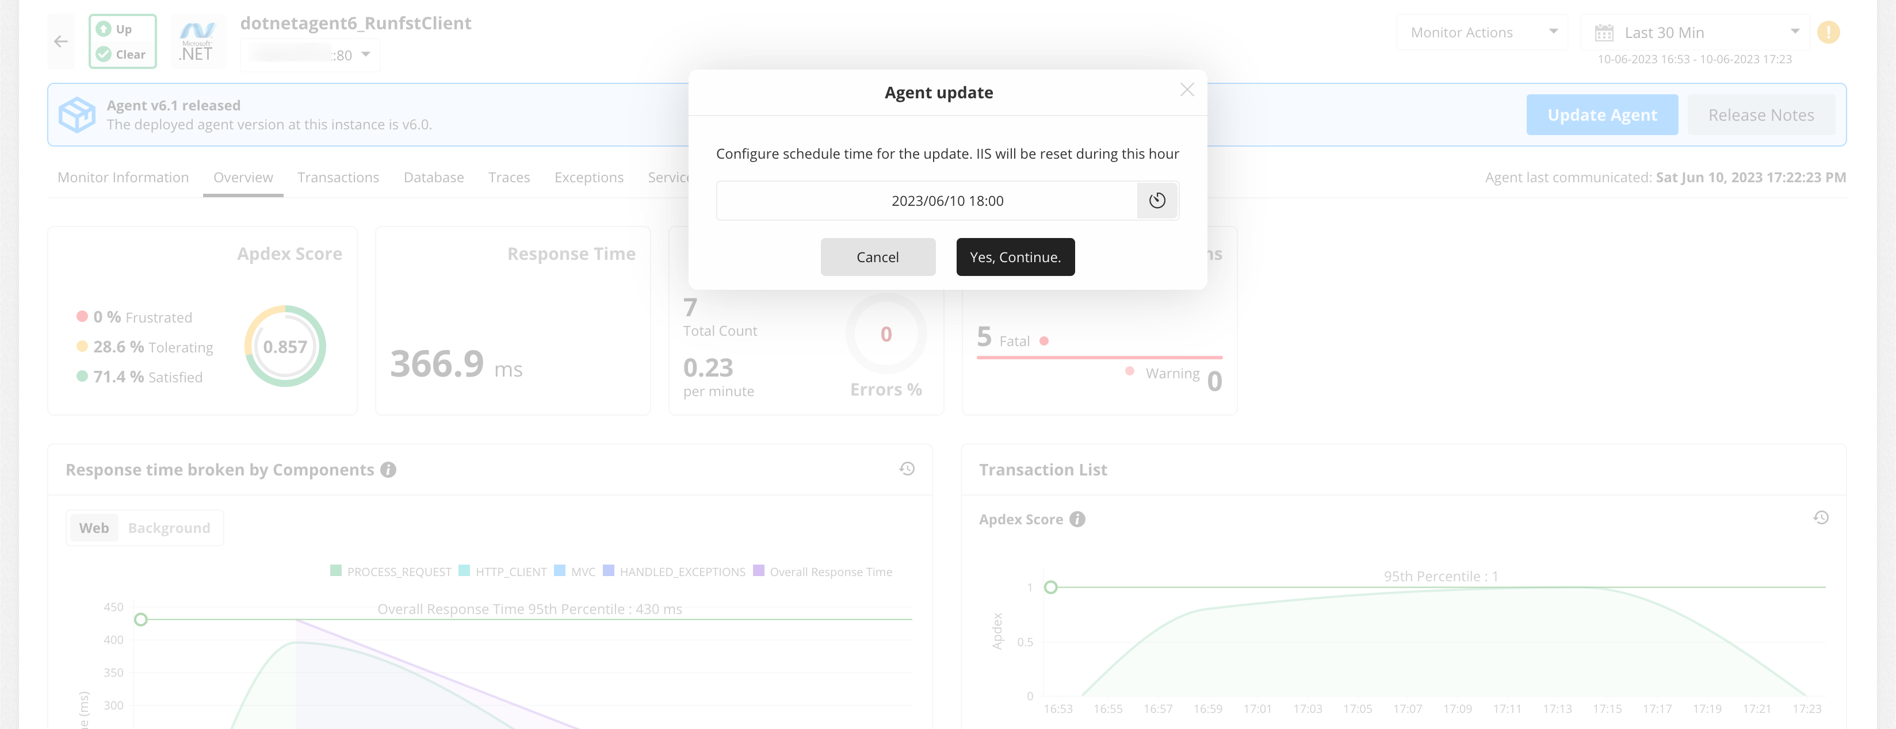Click the back arrow to return to previous page
Viewport: 1896px width, 729px height.
pos(61,40)
